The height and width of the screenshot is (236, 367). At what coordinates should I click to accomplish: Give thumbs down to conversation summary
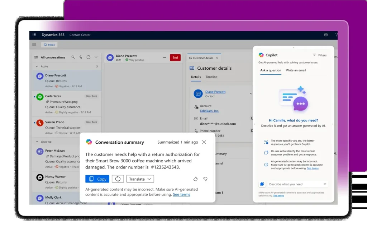pyautogui.click(x=205, y=179)
